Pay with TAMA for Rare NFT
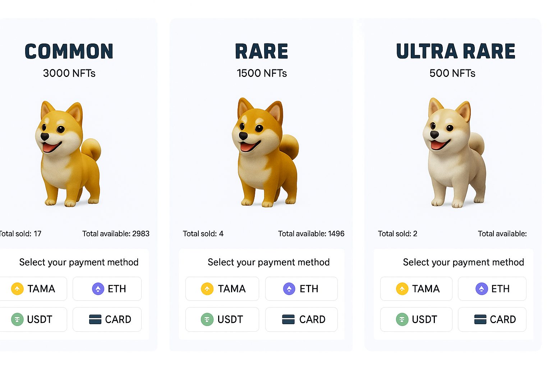 click(x=222, y=289)
